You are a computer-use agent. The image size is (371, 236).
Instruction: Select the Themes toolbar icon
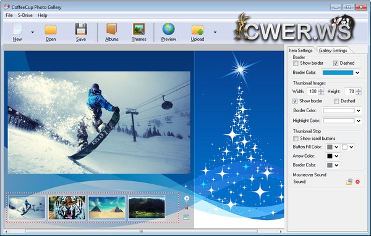139,29
